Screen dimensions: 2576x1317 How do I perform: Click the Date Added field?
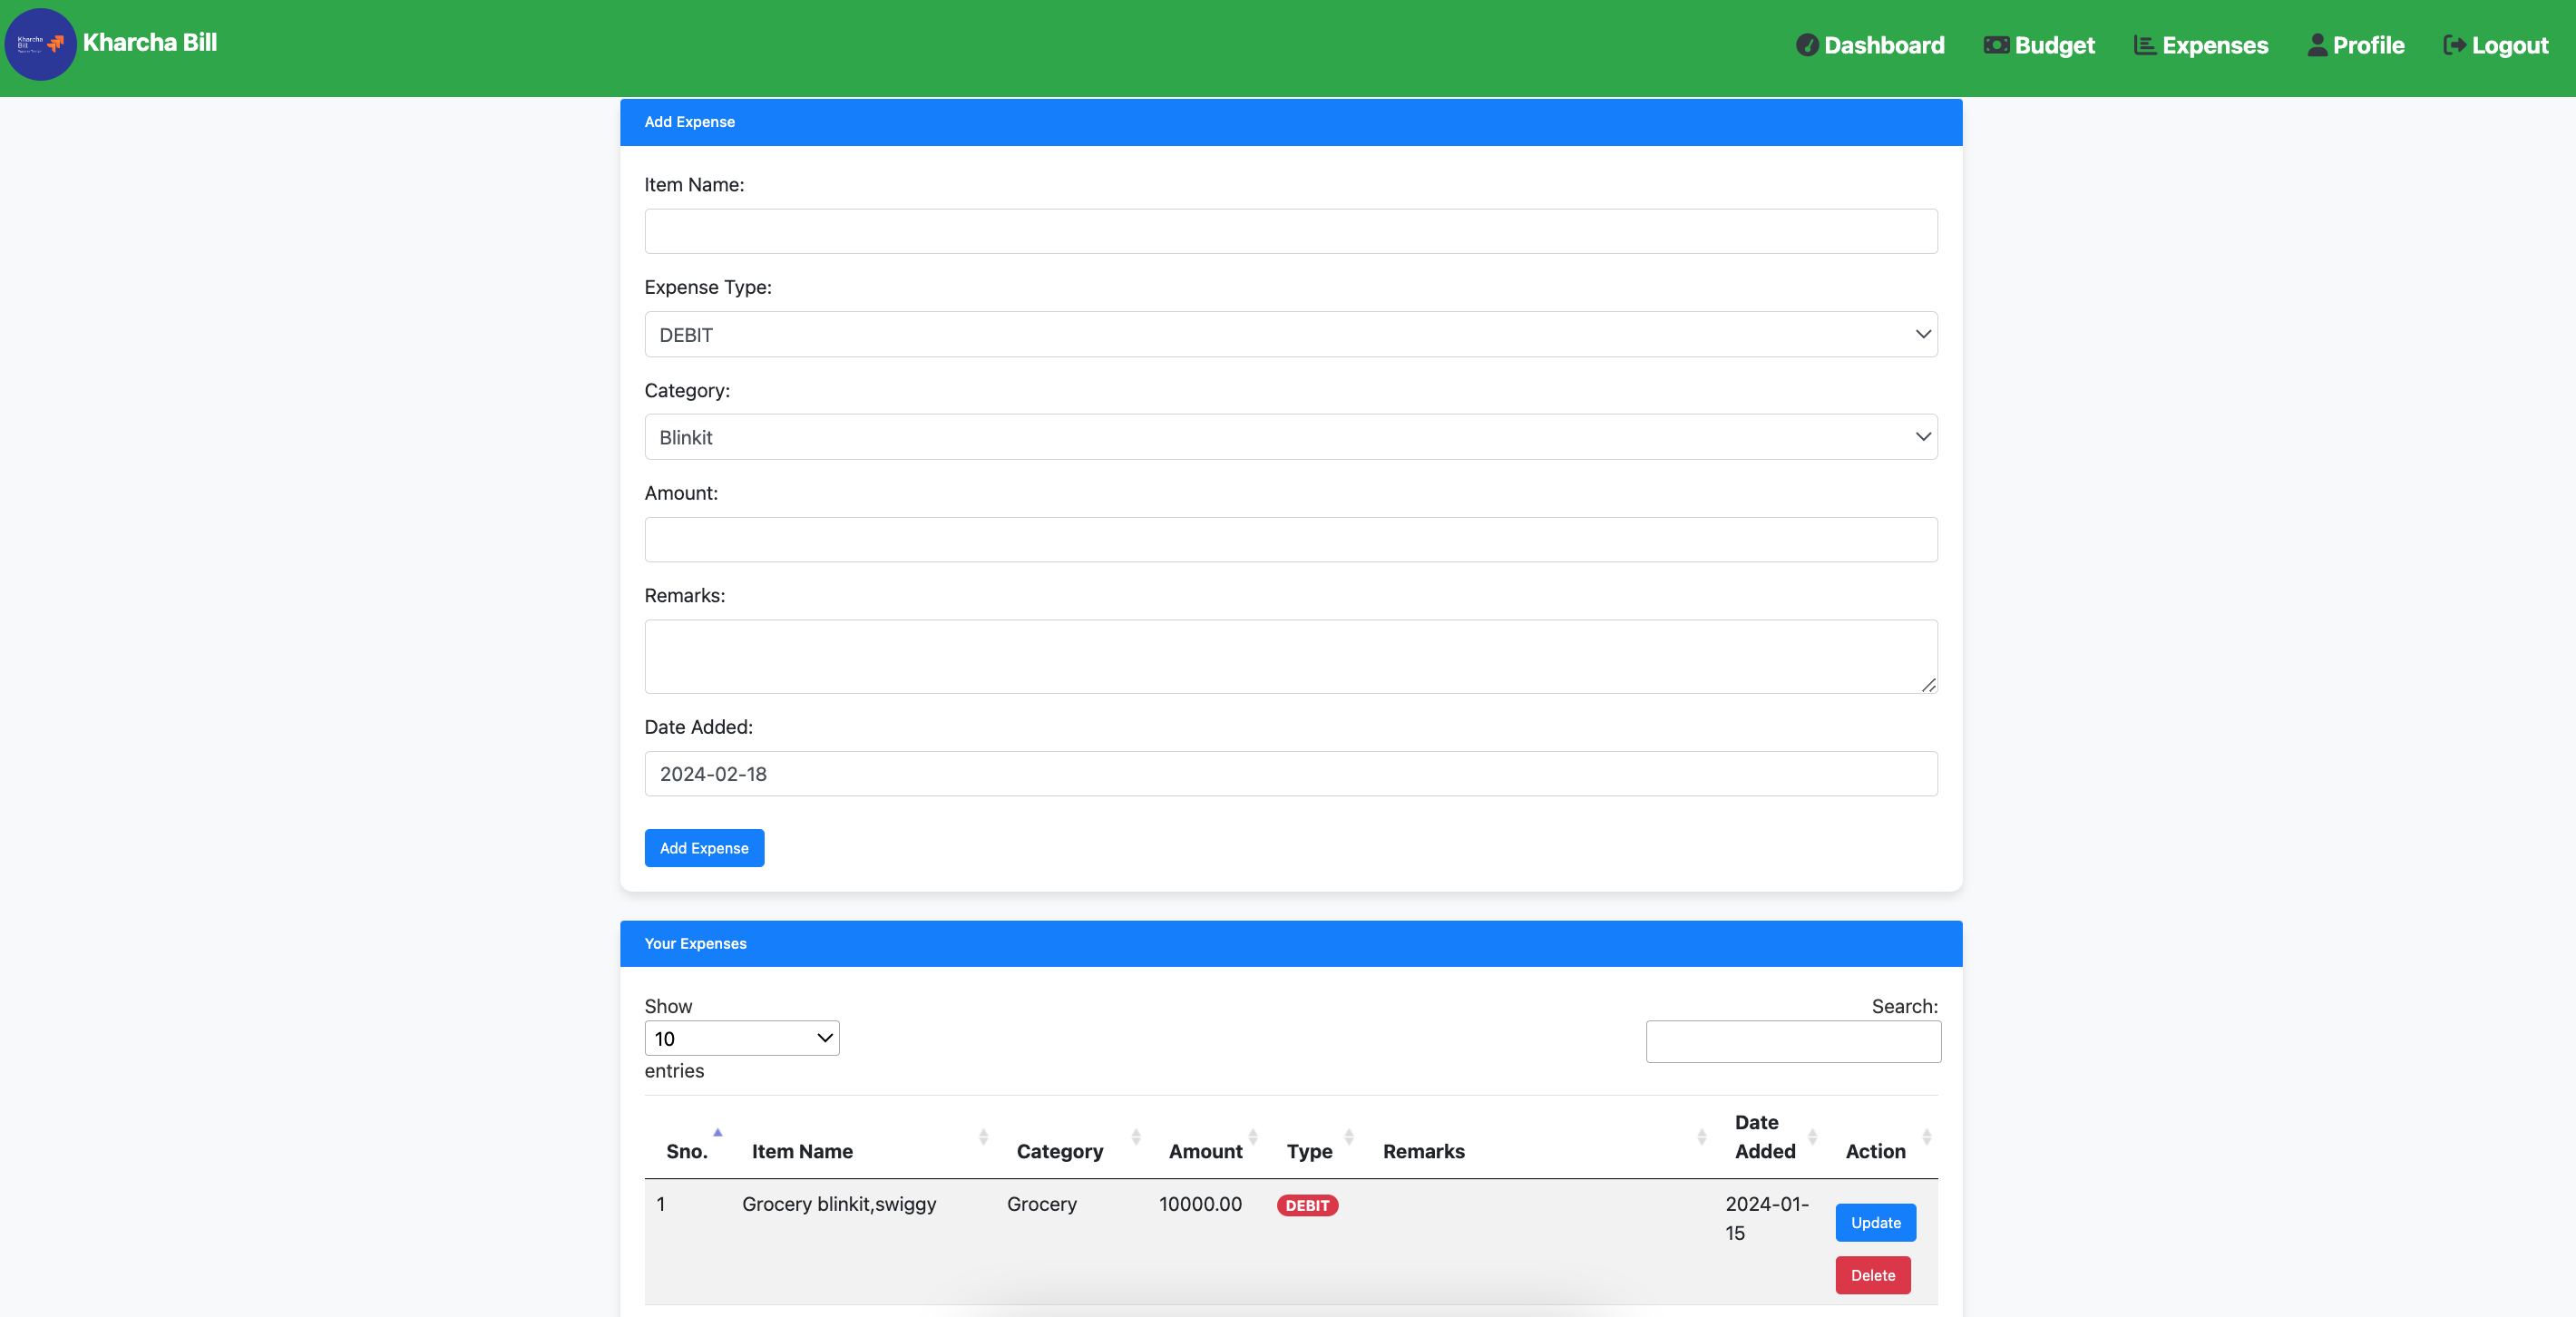pyautogui.click(x=1290, y=774)
